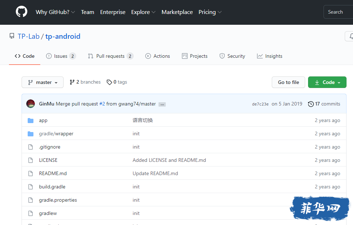Click the gradlew file icon
Viewport: 353px width, 225px height.
click(x=31, y=213)
